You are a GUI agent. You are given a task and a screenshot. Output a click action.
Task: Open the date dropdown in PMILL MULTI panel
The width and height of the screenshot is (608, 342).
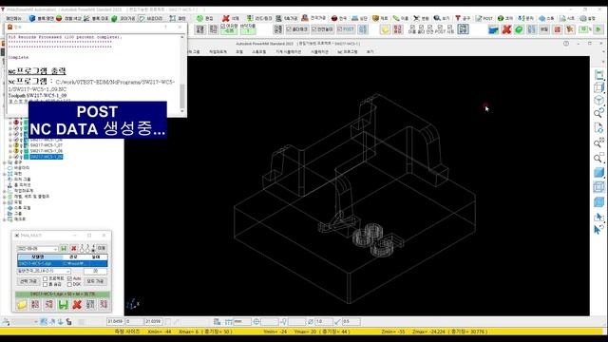(55, 249)
